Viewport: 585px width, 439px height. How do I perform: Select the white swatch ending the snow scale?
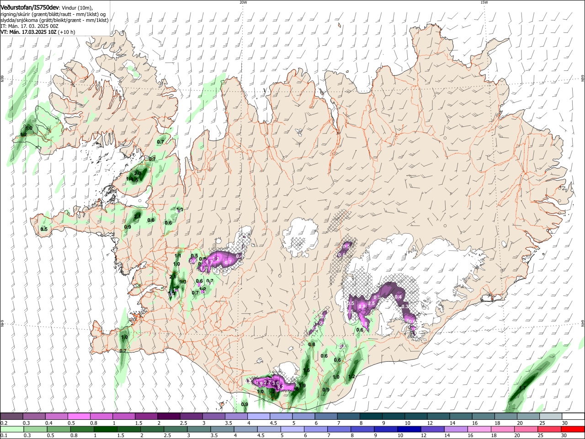(573, 417)
